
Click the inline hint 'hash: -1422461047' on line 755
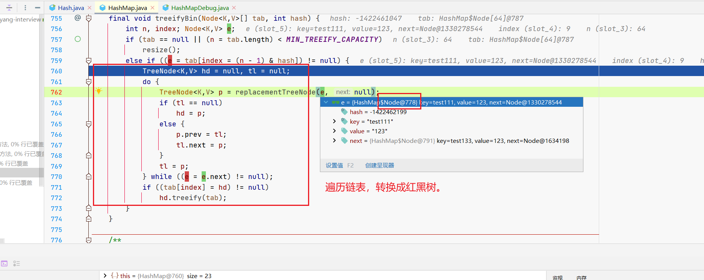click(x=366, y=18)
